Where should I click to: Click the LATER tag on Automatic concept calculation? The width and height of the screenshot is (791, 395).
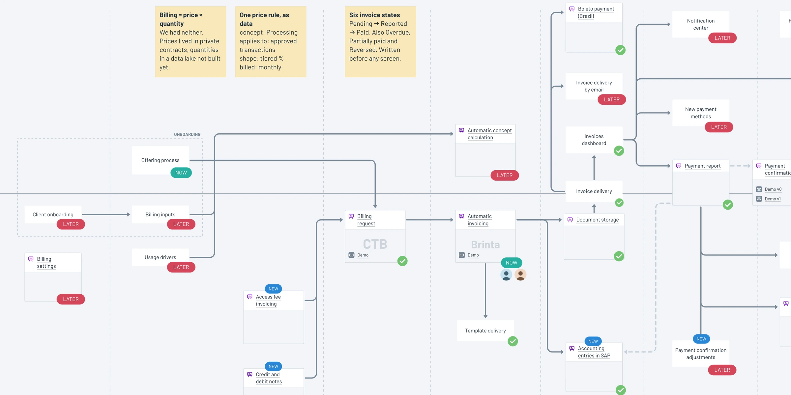point(505,175)
